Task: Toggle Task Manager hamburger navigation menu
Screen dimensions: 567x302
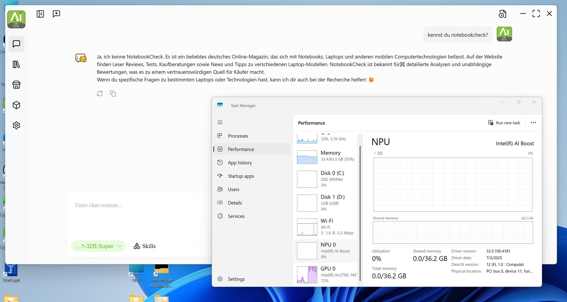Action: coord(220,122)
